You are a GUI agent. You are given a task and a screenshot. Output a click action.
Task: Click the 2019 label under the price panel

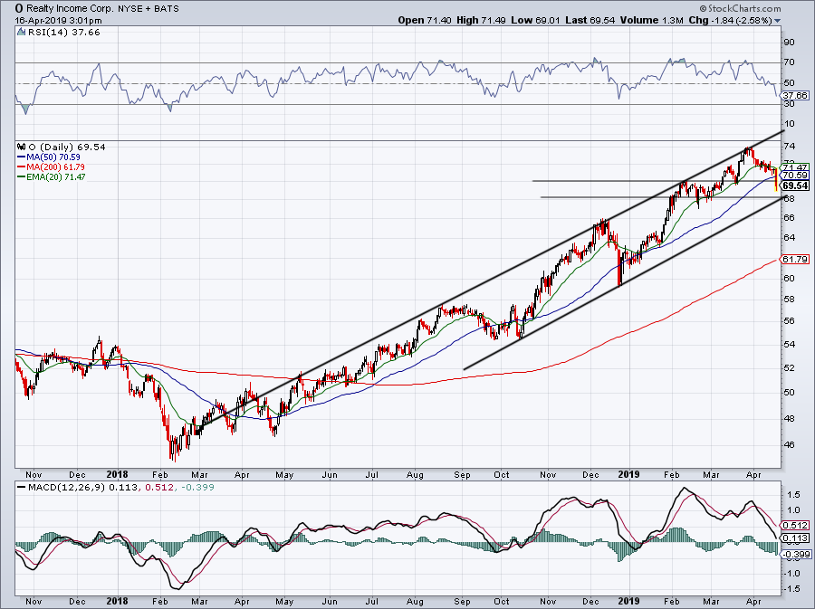pyautogui.click(x=629, y=474)
